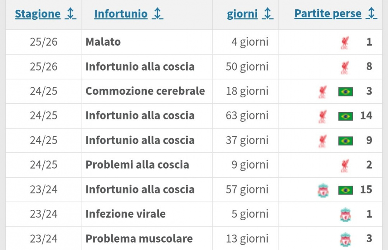
Task: Sort table by Infortunio header link
Action: [x=121, y=14]
